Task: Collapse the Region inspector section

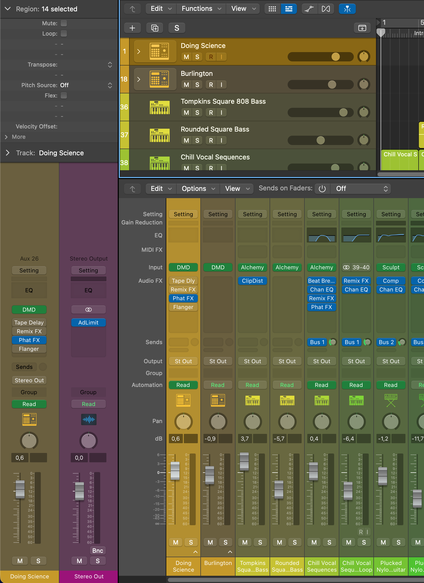Action: 8,9
